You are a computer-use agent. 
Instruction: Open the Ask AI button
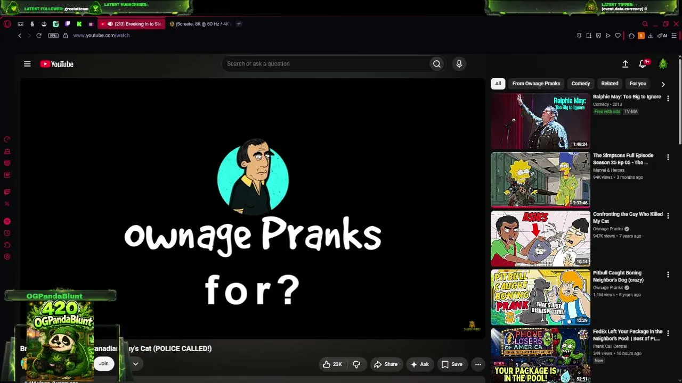[x=419, y=364]
